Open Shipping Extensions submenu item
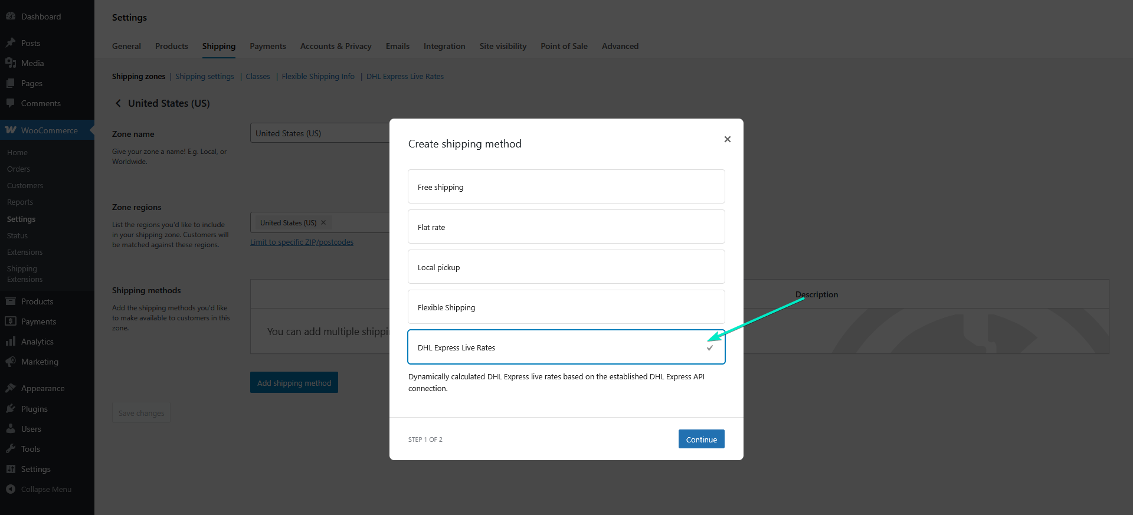 point(25,274)
